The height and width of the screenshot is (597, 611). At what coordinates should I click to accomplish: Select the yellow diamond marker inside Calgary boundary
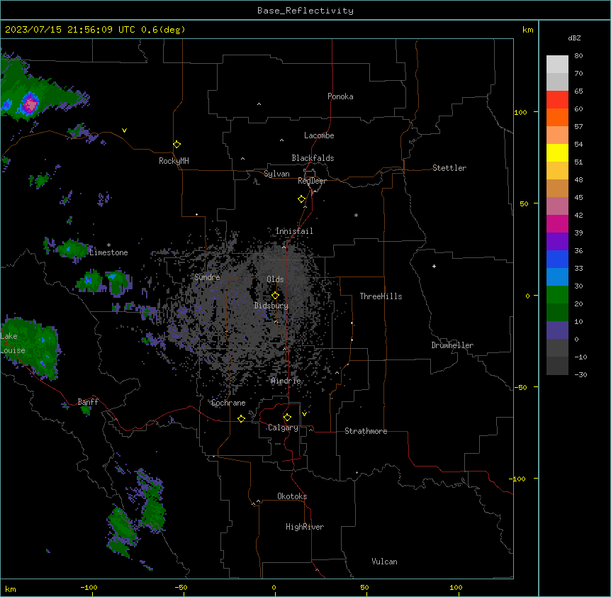pos(287,418)
